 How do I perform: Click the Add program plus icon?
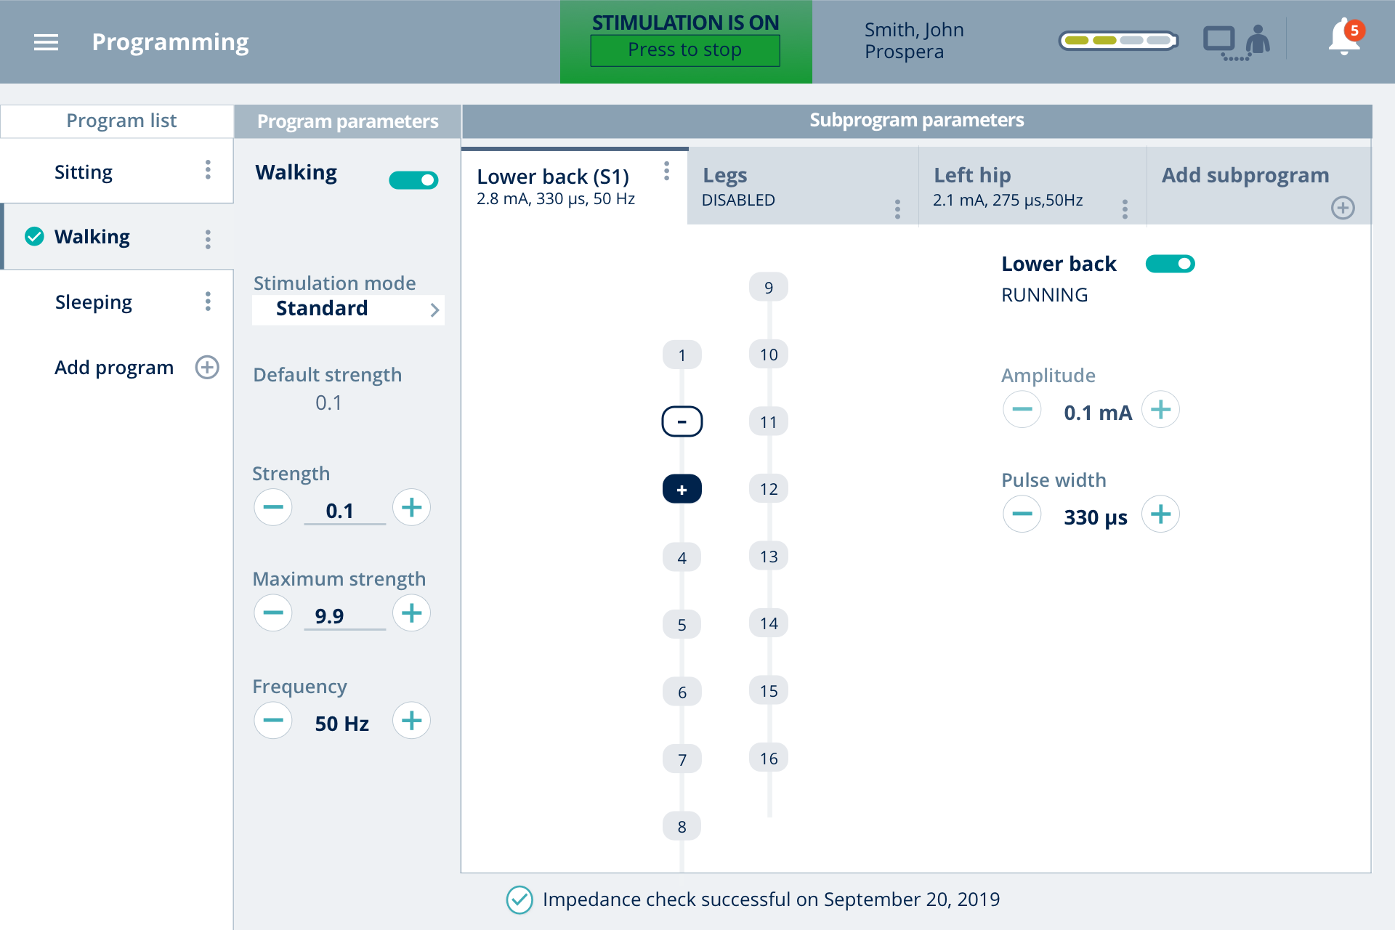[207, 367]
